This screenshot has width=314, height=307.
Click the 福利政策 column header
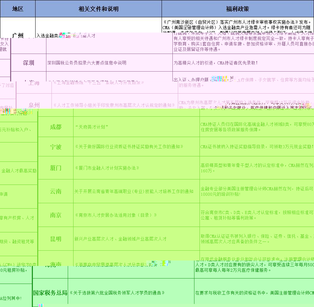tap(237, 9)
